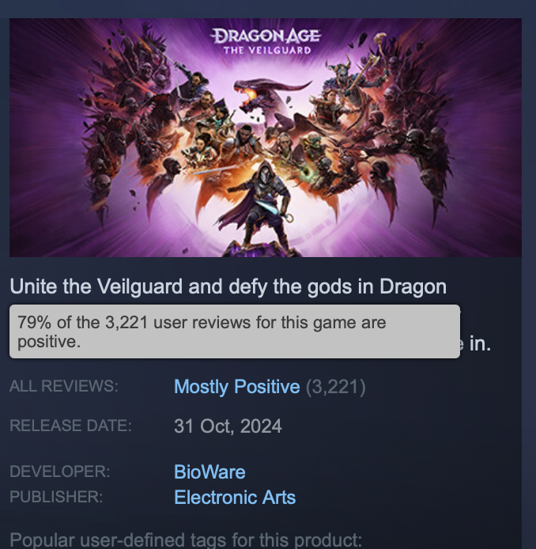Click the DEVELOPER label
The height and width of the screenshot is (549, 536).
(x=60, y=471)
